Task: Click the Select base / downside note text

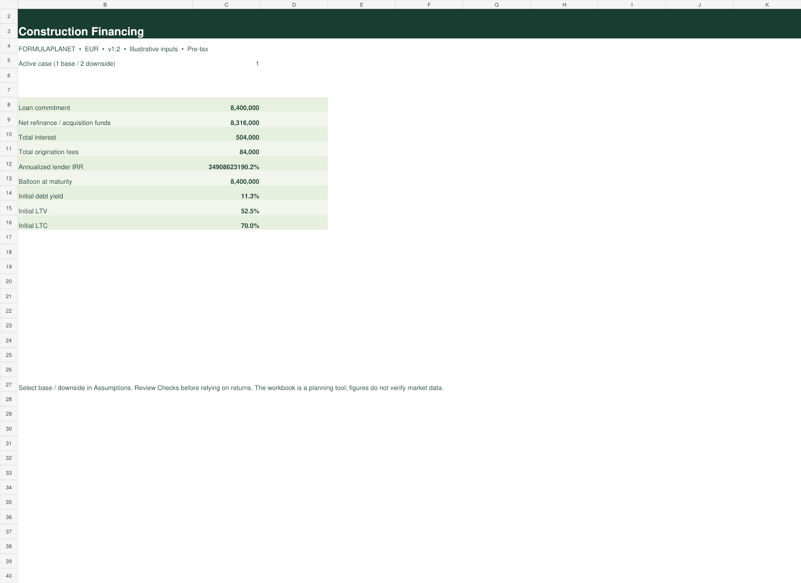Action: click(231, 388)
